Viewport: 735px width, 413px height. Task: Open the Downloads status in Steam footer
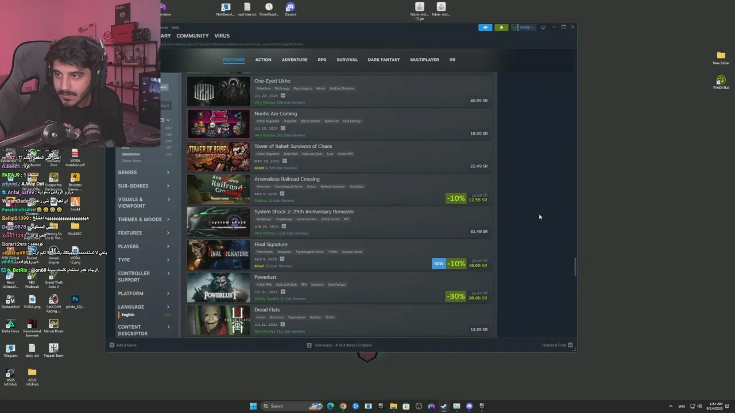[339, 345]
